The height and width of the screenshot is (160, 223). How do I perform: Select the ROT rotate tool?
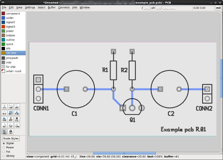(x=4, y=125)
